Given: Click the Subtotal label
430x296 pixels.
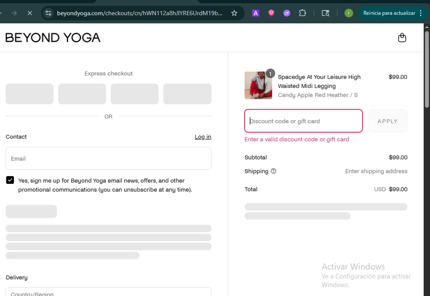Looking at the screenshot, I should click(256, 157).
